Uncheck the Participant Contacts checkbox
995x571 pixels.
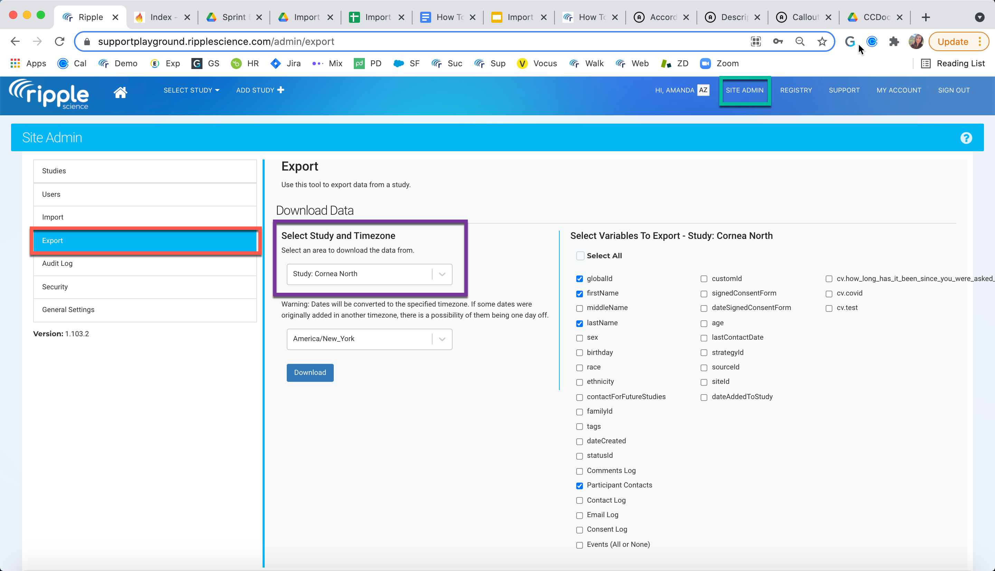click(x=579, y=485)
